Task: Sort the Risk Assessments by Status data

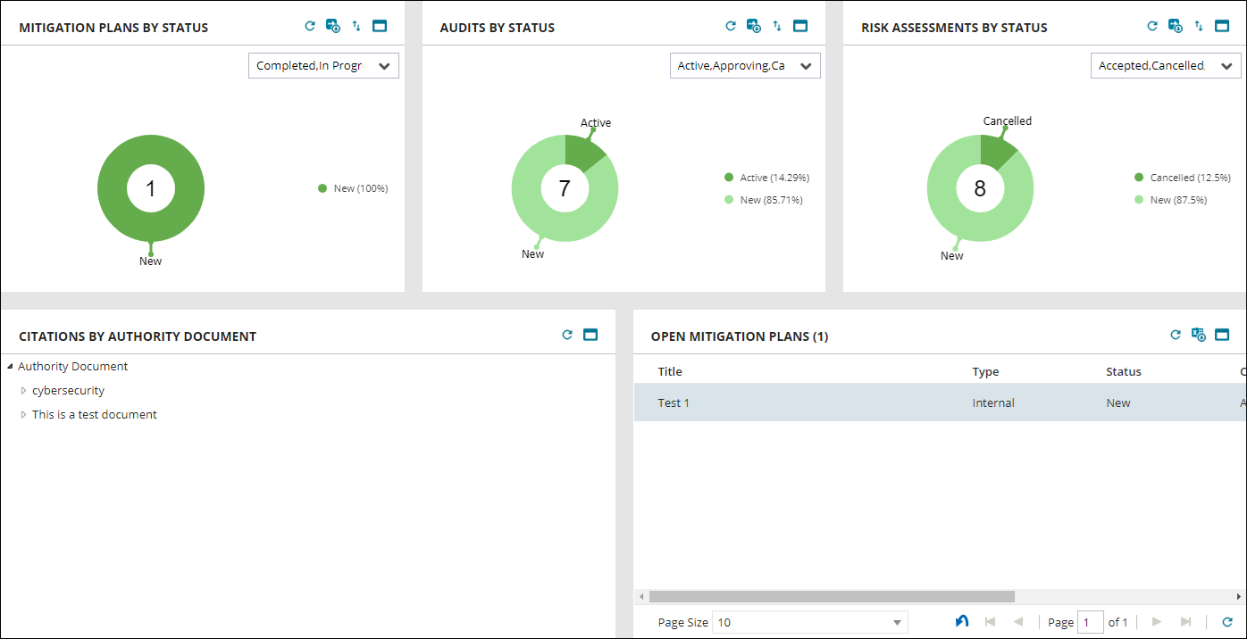Action: [x=1198, y=26]
